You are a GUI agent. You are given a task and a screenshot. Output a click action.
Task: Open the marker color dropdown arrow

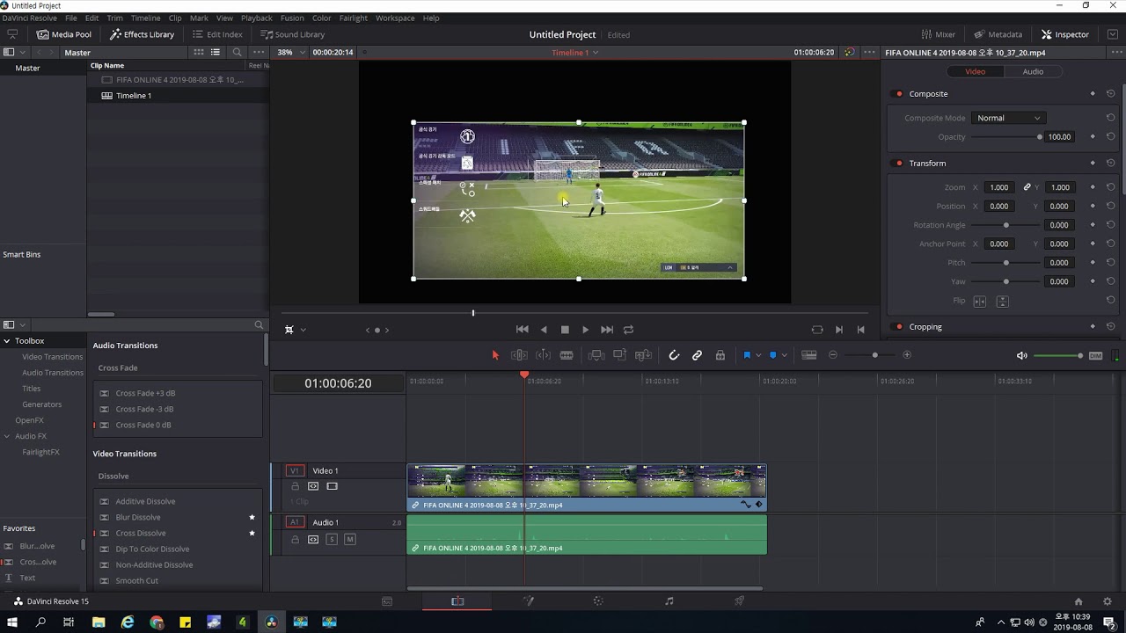(785, 355)
